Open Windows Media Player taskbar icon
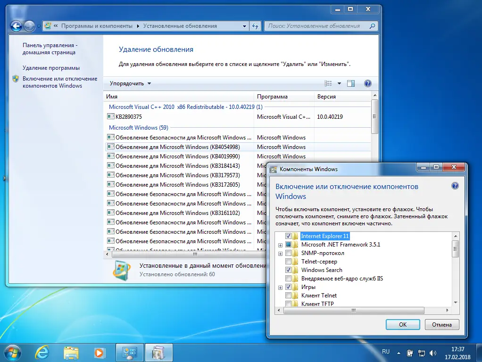The width and height of the screenshot is (482, 362). pos(99,353)
